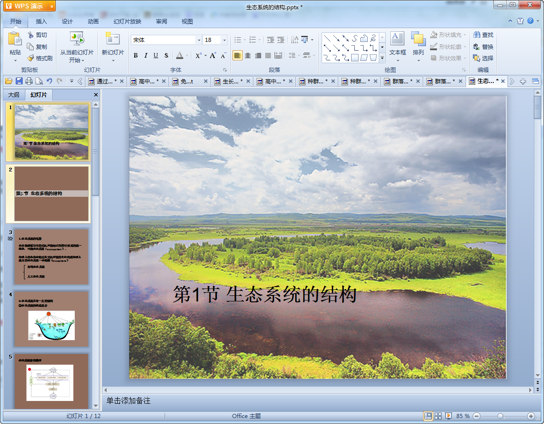Viewport: 544px width, 424px height.
Task: Click 单击添加备注 notes area
Action: coord(129,400)
